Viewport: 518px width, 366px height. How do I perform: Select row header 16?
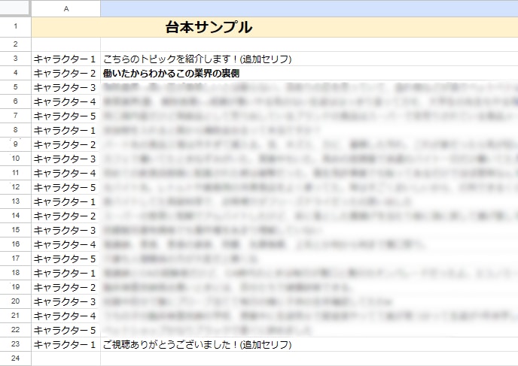pos(16,244)
